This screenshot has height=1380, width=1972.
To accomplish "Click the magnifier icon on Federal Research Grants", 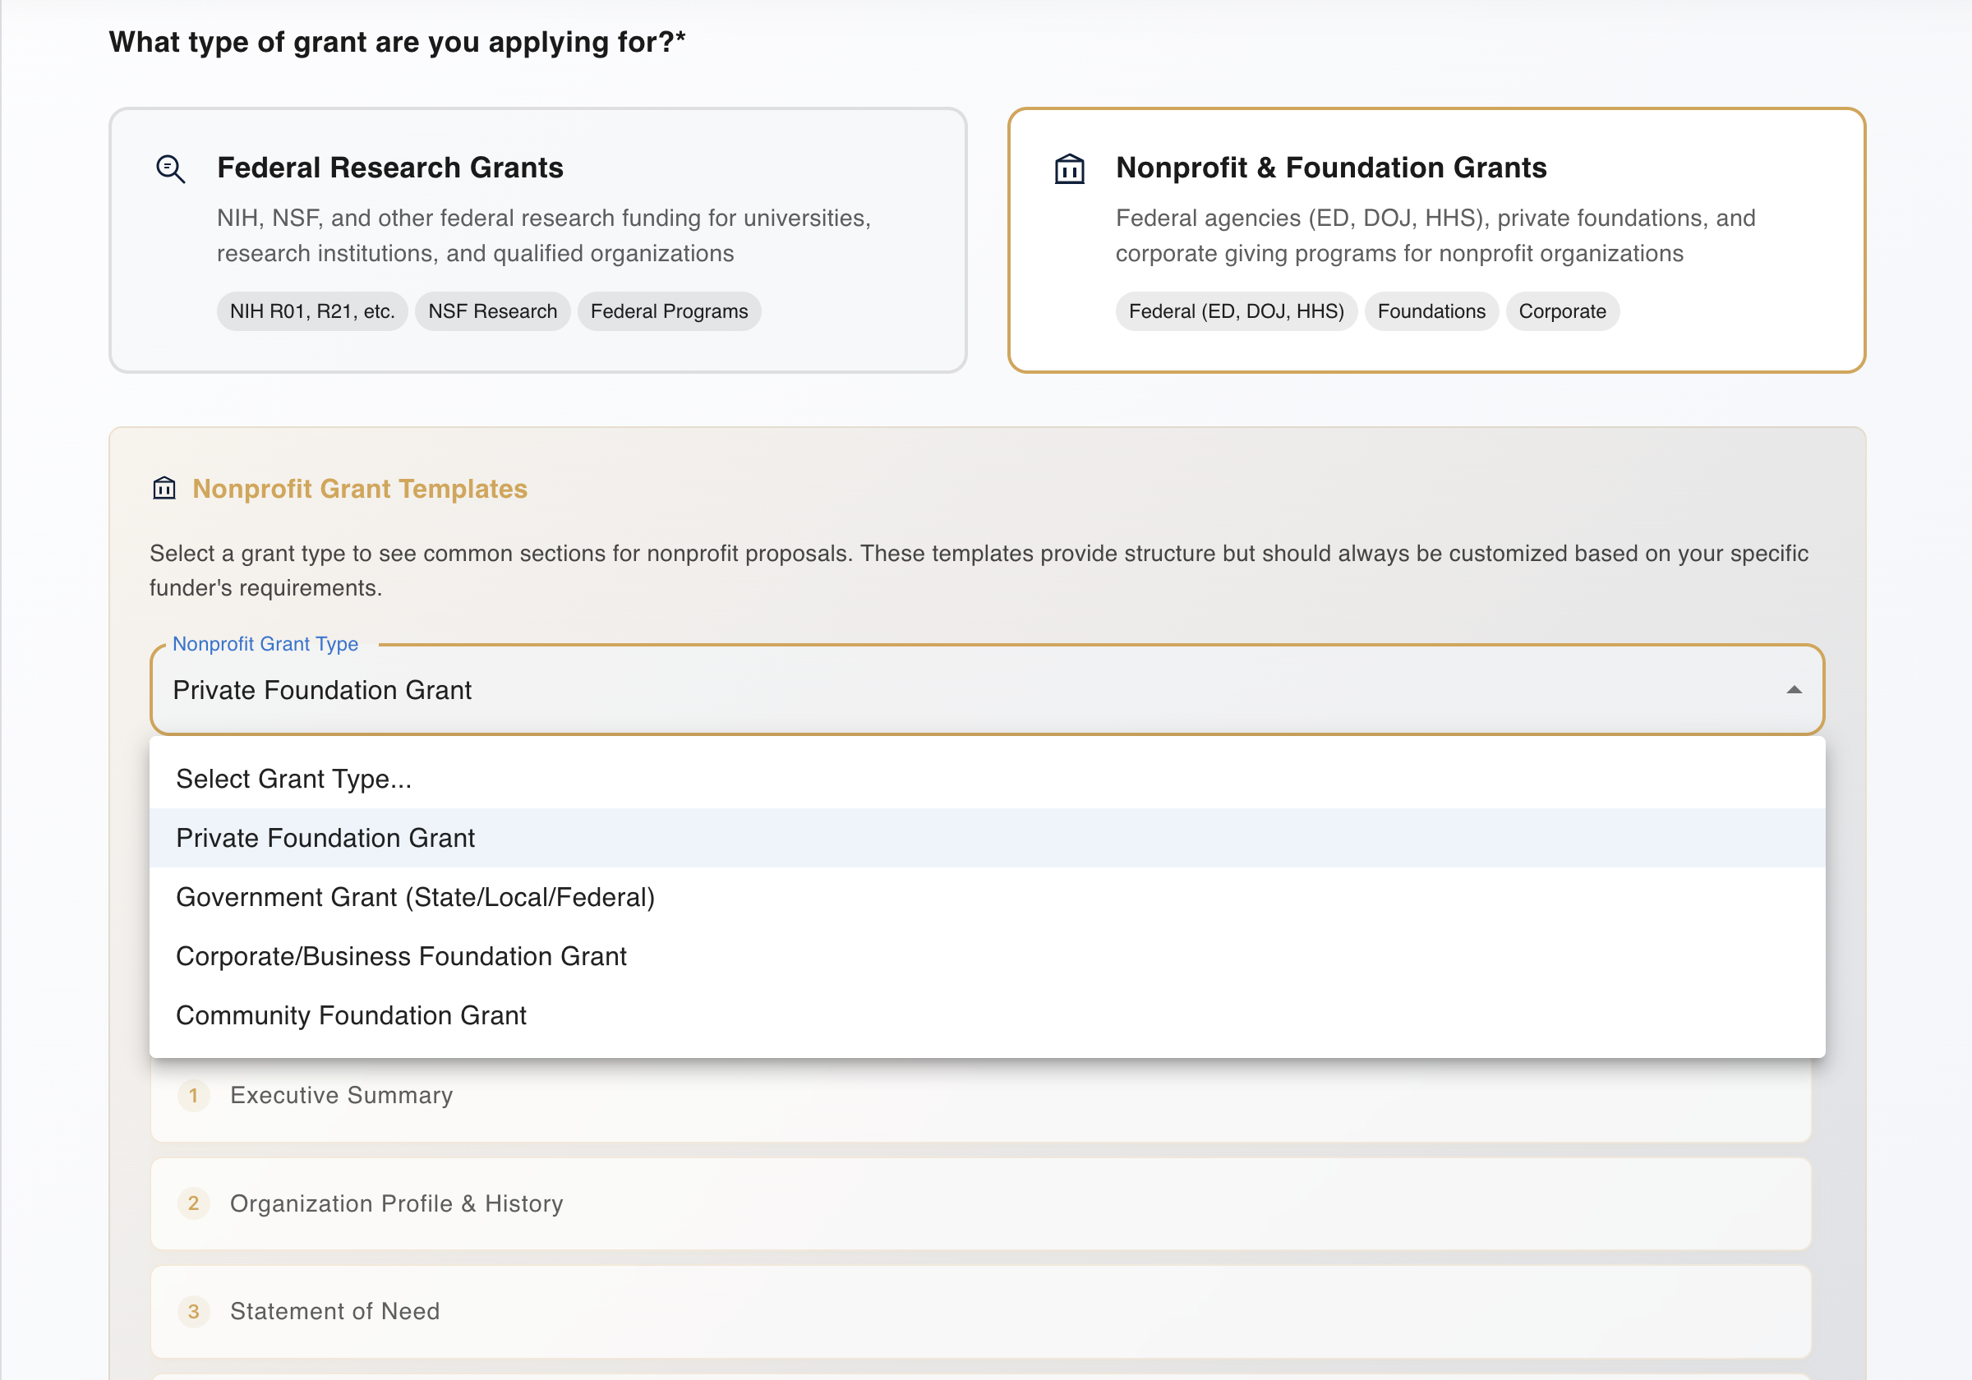I will tap(170, 168).
